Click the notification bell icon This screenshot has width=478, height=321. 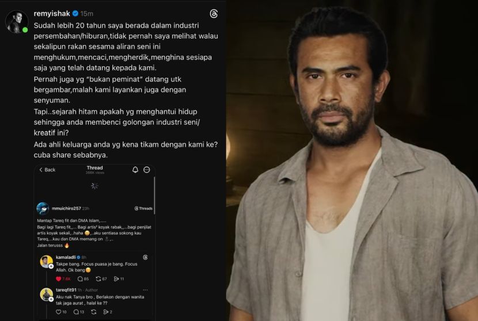coord(135,170)
